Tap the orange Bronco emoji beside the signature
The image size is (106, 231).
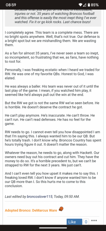pyautogui.click(x=61, y=209)
